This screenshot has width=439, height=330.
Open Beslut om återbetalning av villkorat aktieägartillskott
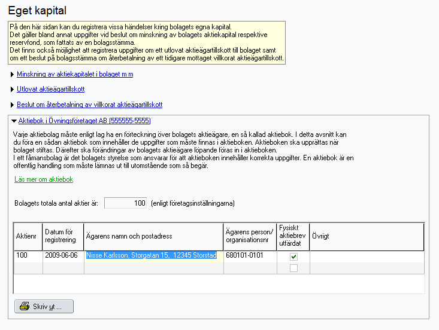point(90,105)
